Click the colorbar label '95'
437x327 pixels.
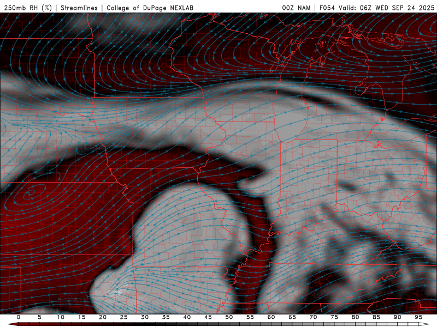[x=418, y=317]
